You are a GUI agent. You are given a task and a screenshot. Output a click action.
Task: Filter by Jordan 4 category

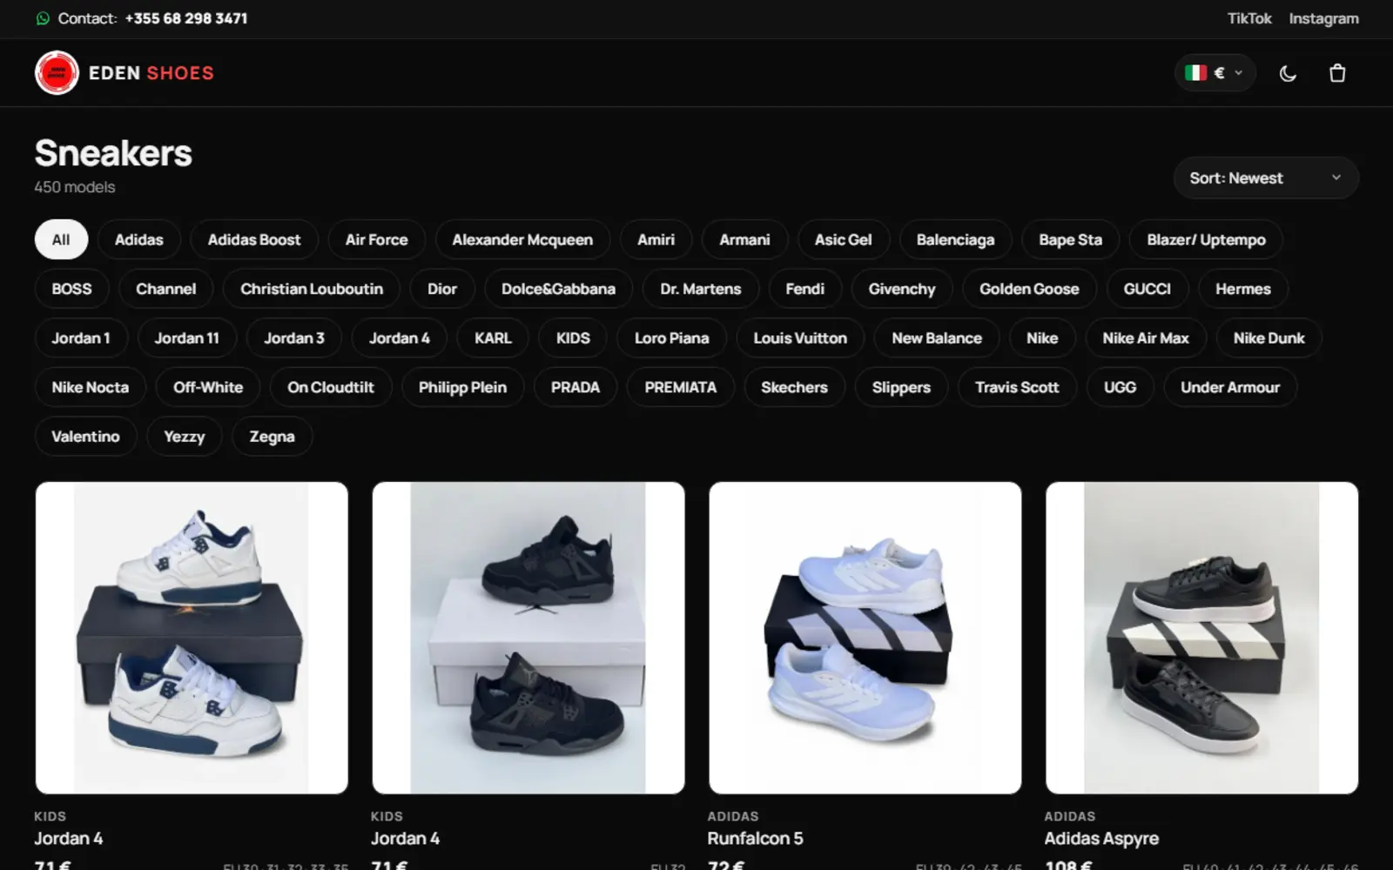click(400, 338)
